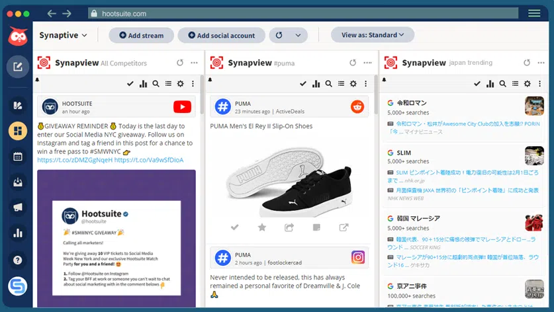Refresh the japan trending stream
Viewport: 554px width, 312px height.
(527, 63)
